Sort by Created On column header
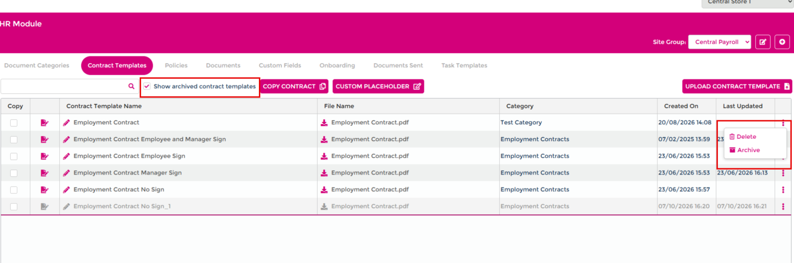 click(x=681, y=106)
